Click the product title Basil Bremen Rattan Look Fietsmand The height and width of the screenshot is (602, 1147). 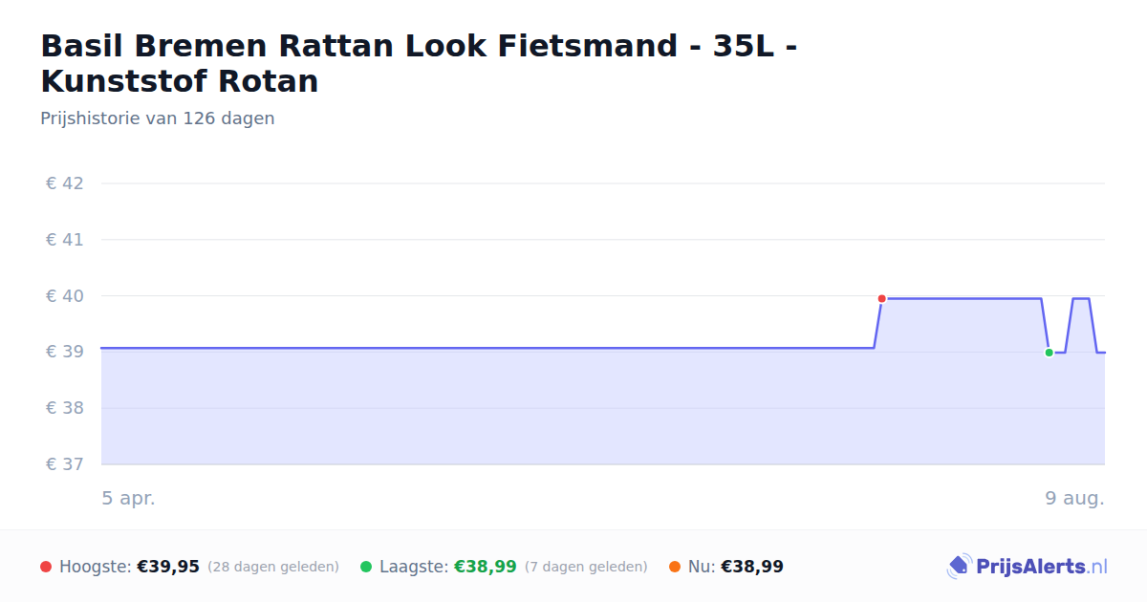(x=419, y=63)
